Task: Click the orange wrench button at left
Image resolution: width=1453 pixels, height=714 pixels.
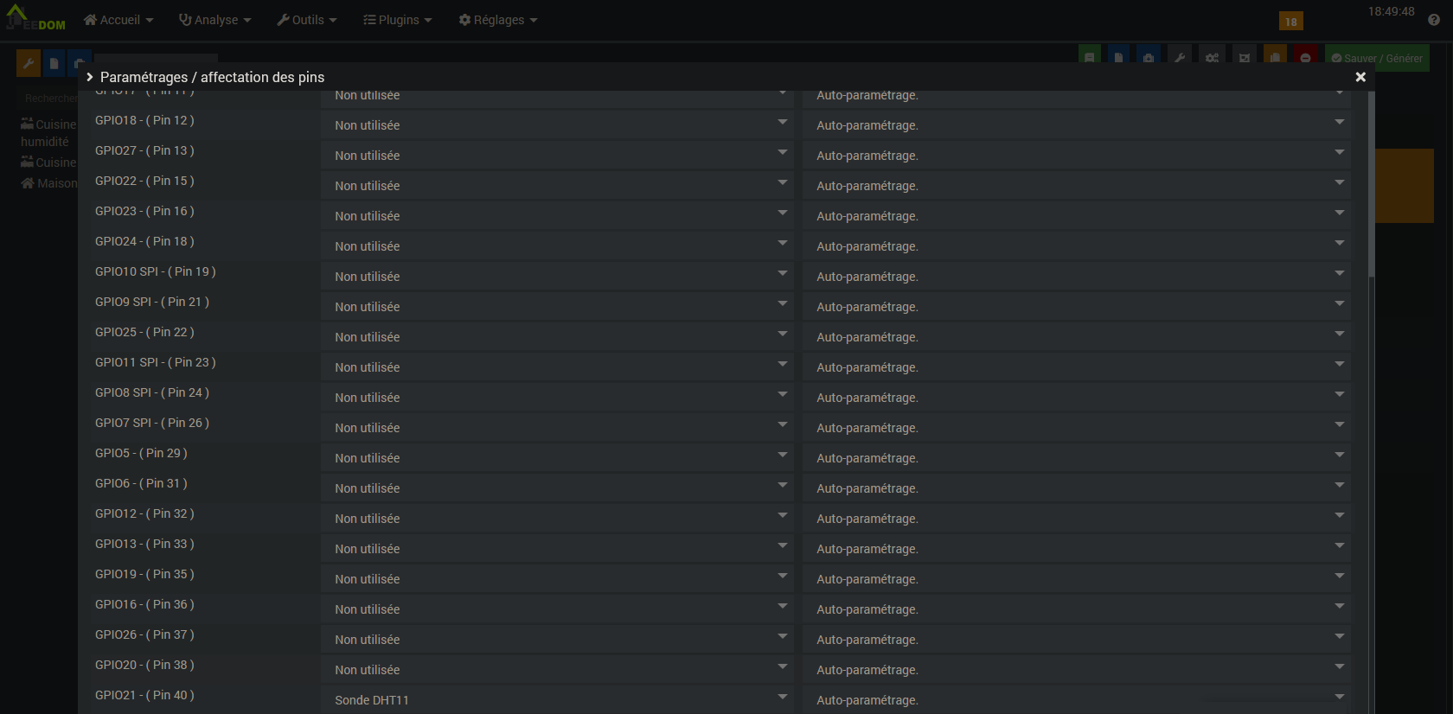Action: pos(29,63)
